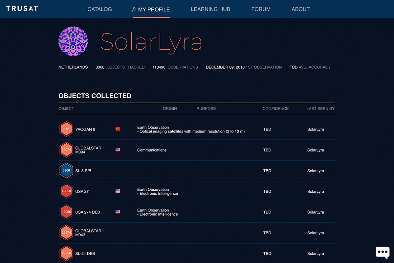Click the TRUSAT logo

pos(22,8)
